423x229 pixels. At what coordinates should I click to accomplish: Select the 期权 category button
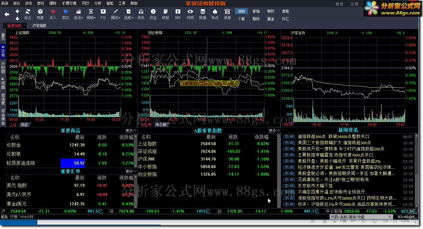click(271, 11)
